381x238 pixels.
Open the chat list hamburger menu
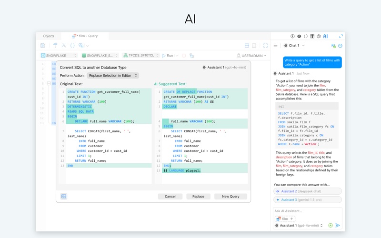coord(276,45)
